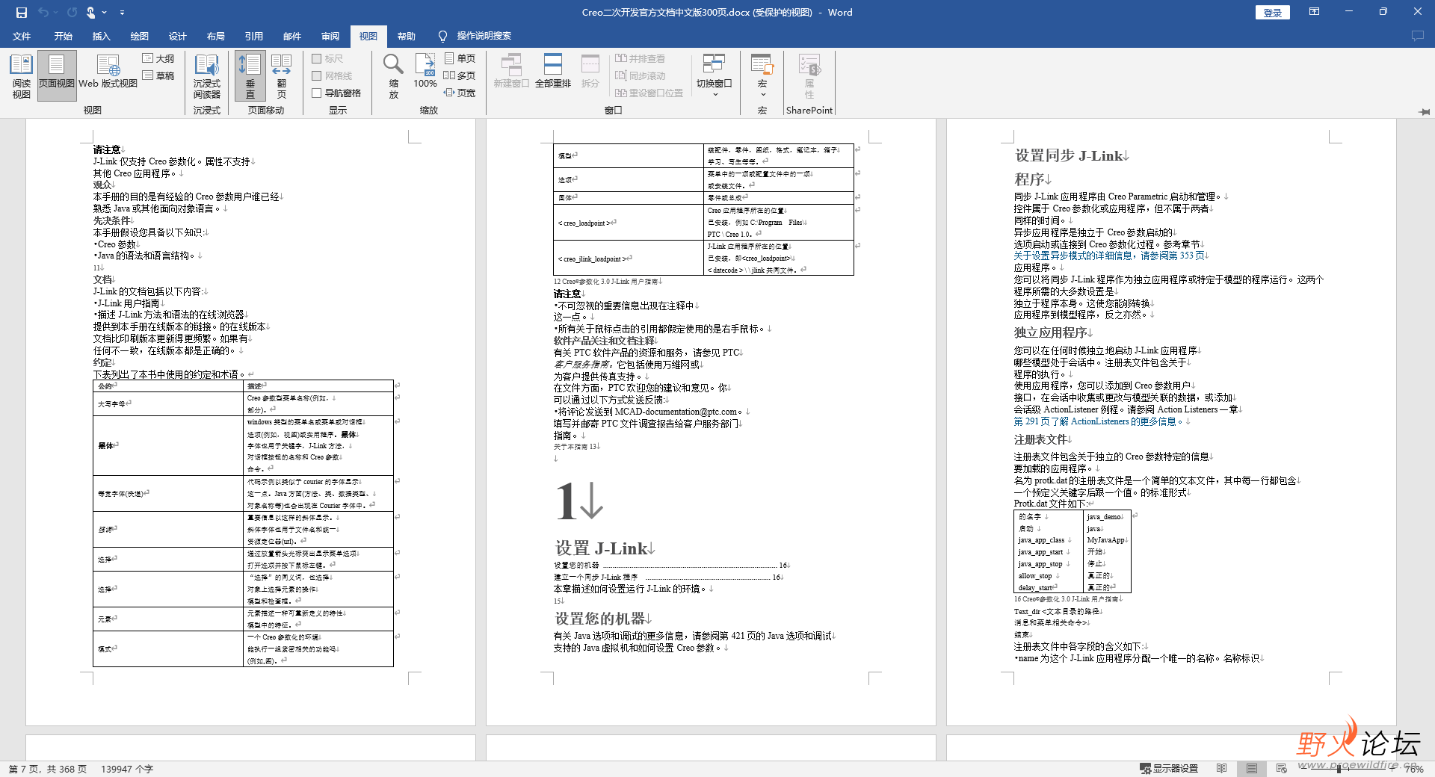
Task: Click the Redo icon in title bar
Action: point(72,13)
